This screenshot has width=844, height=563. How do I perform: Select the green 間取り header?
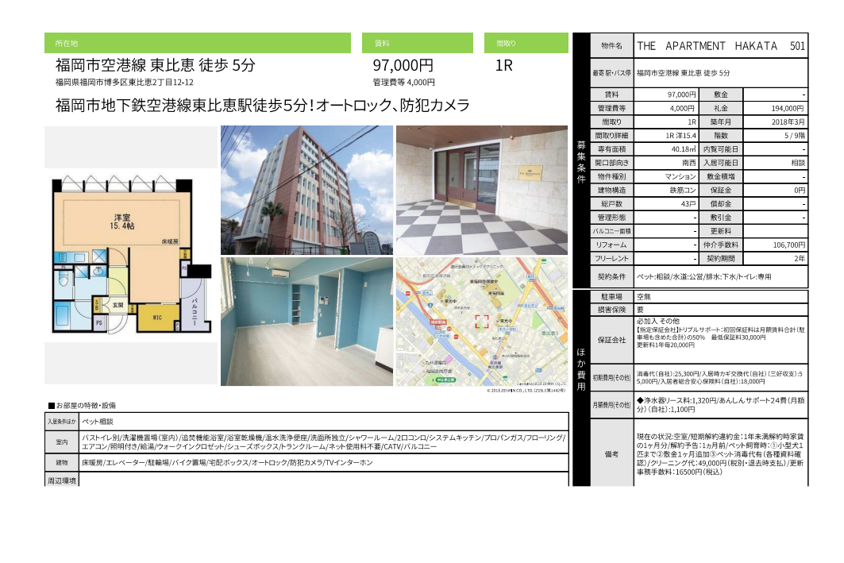click(526, 43)
